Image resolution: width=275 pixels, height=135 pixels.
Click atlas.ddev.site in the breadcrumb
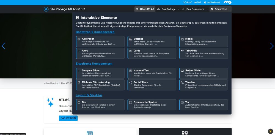click(x=51, y=83)
